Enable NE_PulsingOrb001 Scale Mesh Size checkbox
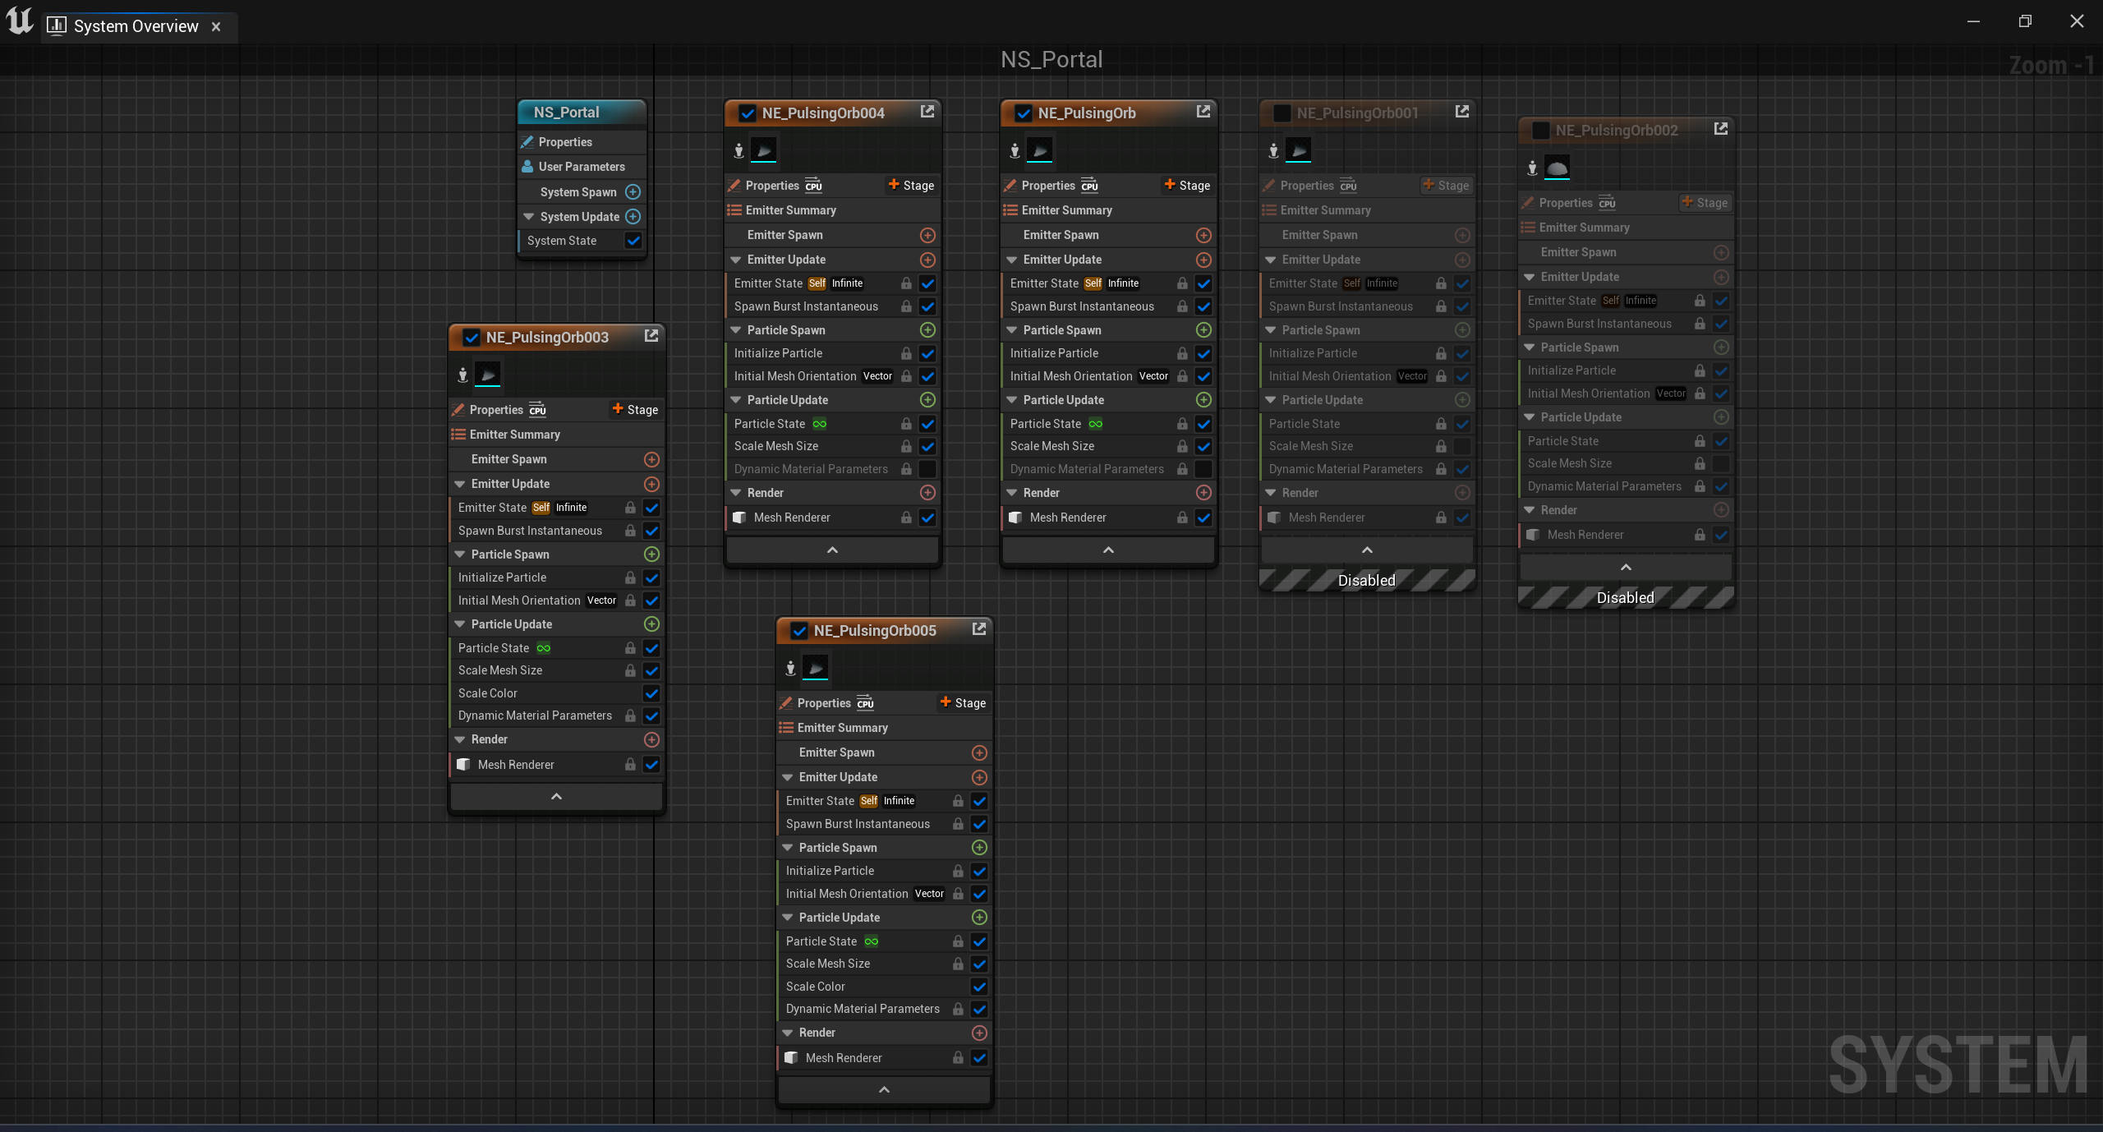Image resolution: width=2103 pixels, height=1132 pixels. (1462, 446)
